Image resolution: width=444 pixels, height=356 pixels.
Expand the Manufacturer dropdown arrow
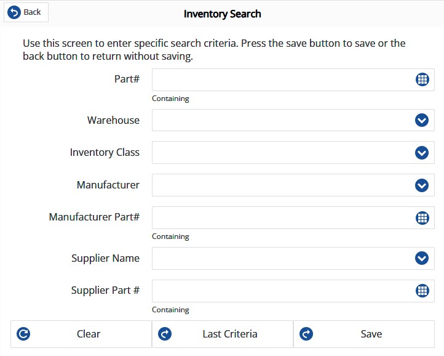tap(422, 185)
